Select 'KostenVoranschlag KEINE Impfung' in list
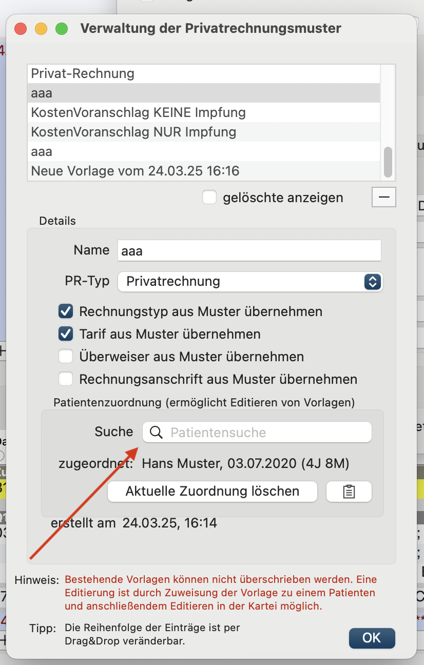Viewport: 424px width, 665px height. click(x=204, y=112)
